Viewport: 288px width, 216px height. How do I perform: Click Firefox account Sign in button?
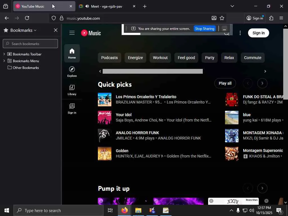(255, 18)
